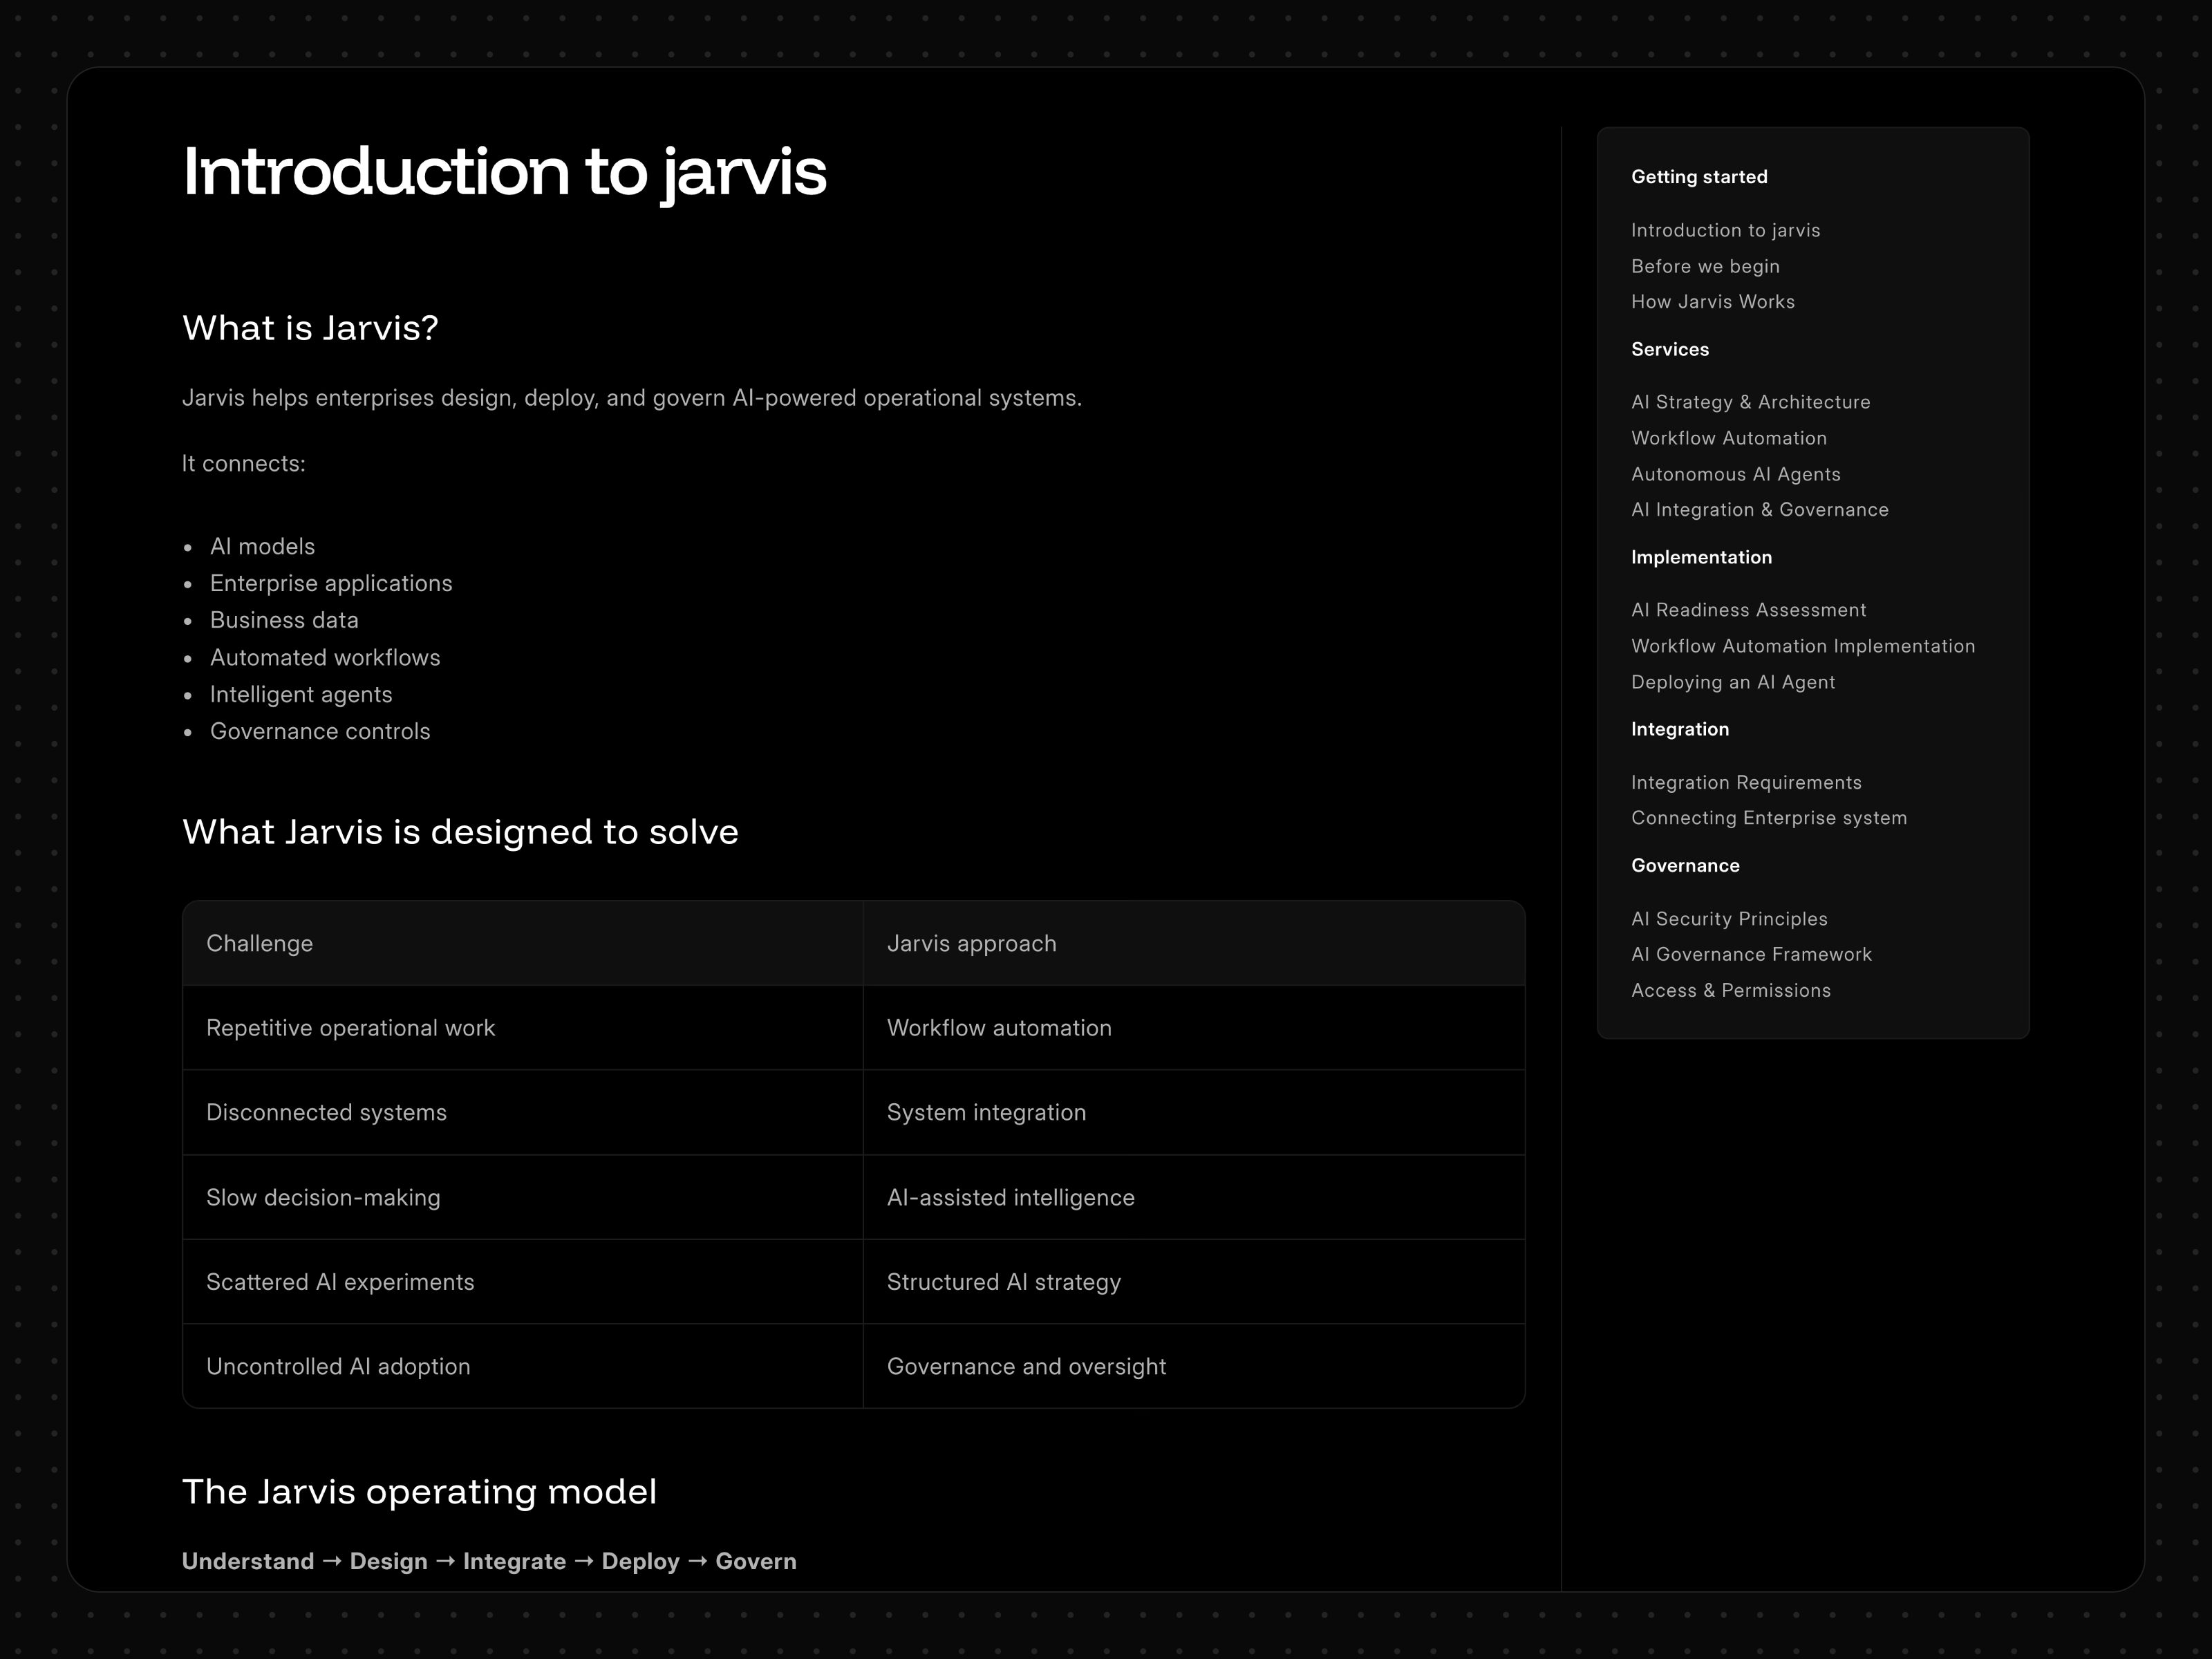Click the "Disconnected systems" table cell

click(523, 1113)
